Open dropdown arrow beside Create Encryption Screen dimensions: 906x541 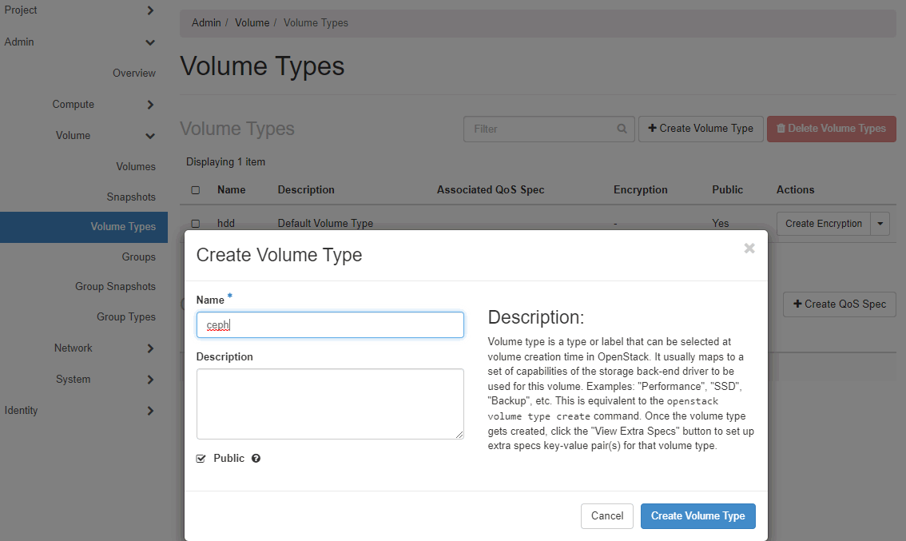[x=880, y=224]
